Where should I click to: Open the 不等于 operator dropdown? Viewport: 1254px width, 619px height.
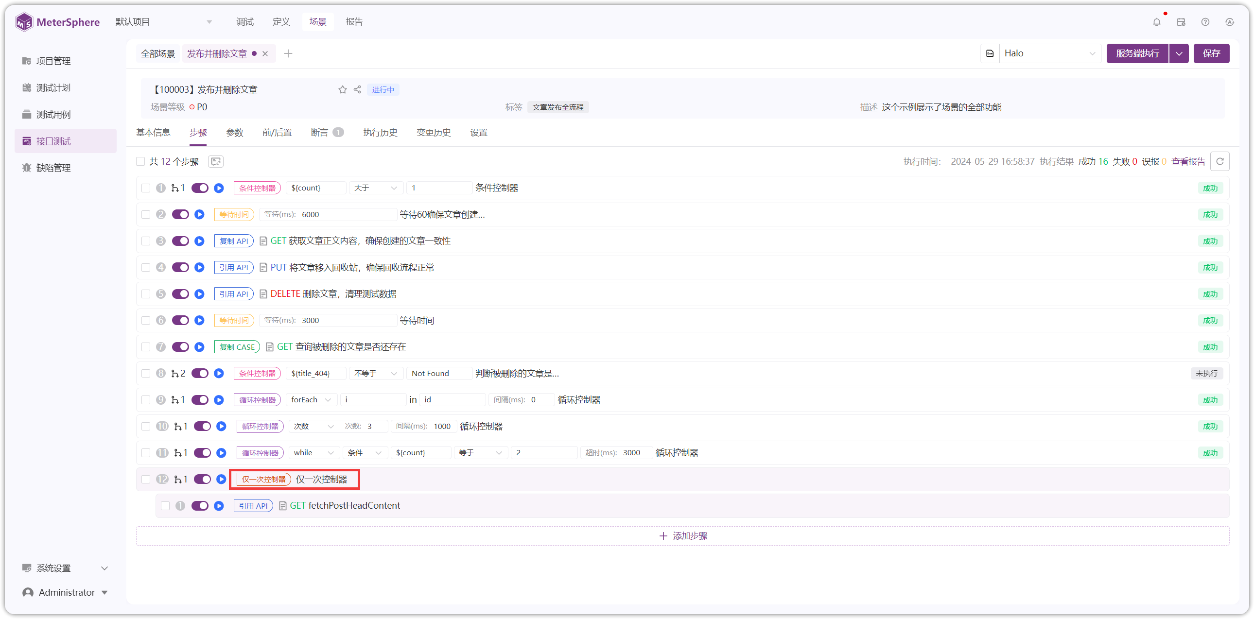[376, 373]
